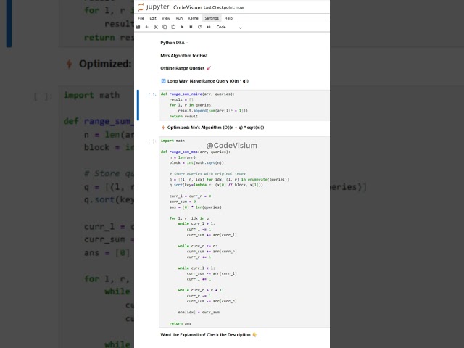Select the range_sum_mos code cell
The width and height of the screenshot is (464, 348).
coord(244,232)
